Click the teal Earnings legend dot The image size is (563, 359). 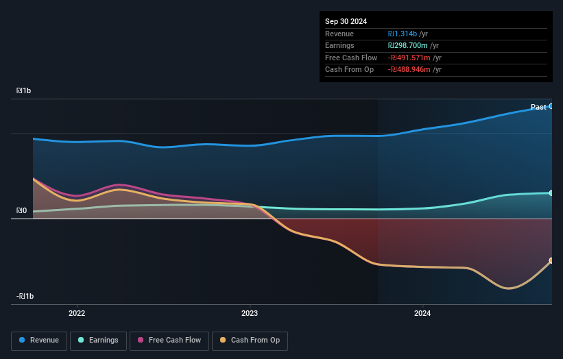(81, 340)
